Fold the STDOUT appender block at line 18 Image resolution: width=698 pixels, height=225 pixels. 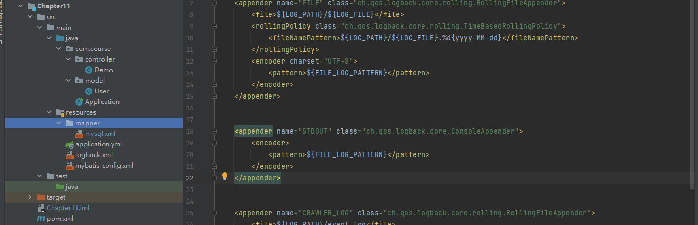click(x=214, y=131)
